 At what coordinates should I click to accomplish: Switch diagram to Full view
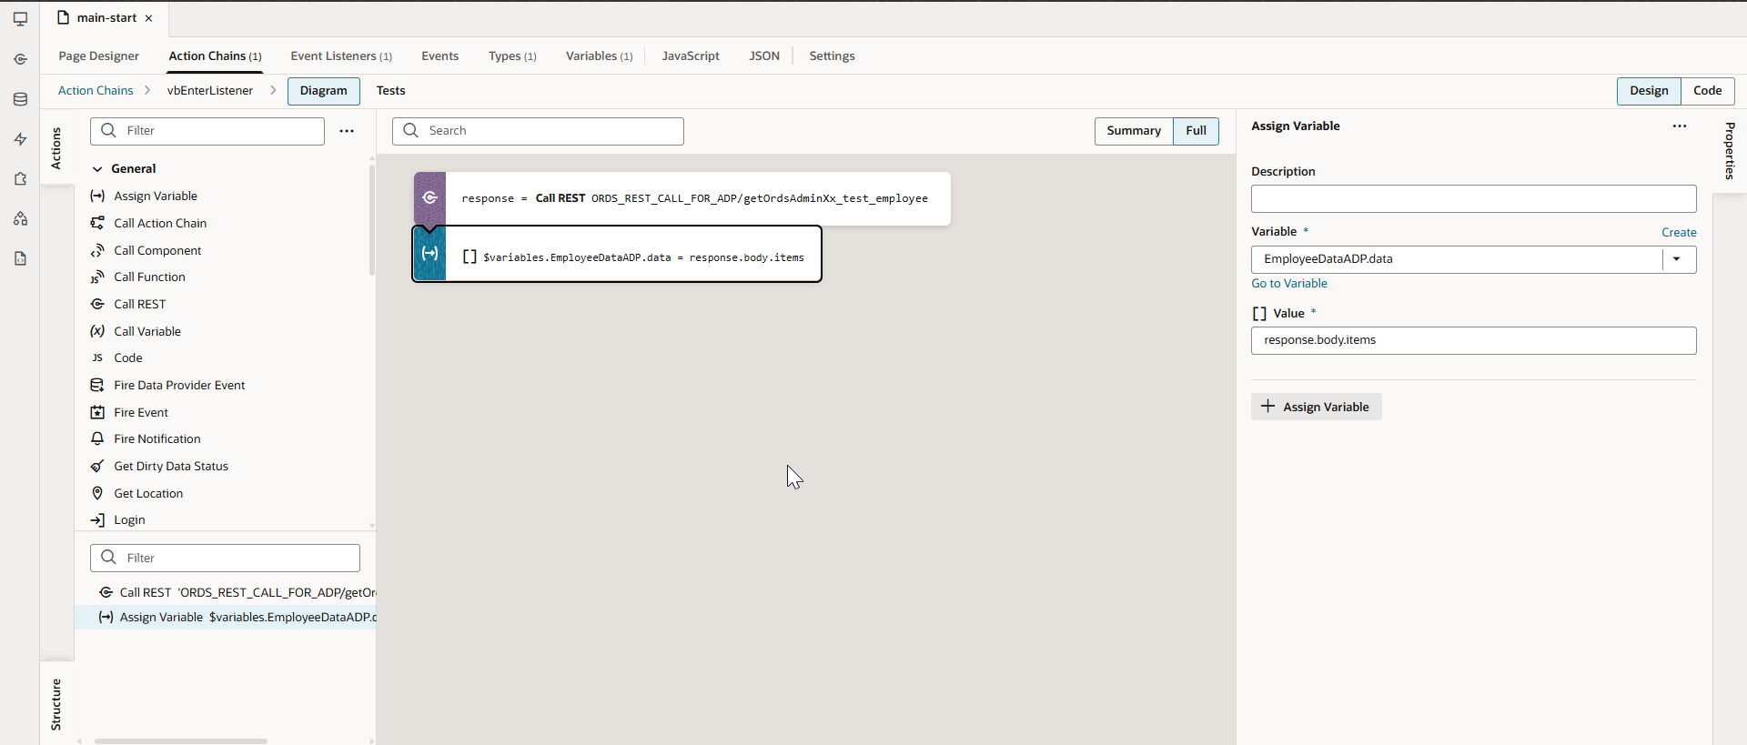click(x=1196, y=131)
